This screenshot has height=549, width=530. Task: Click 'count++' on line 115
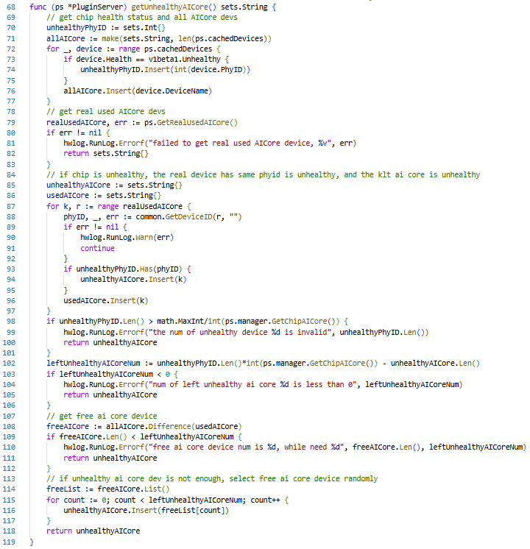(265, 500)
